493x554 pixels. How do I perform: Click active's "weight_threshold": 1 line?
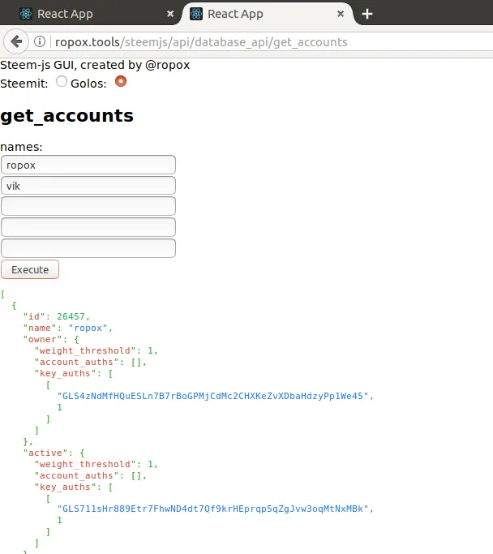(x=96, y=464)
